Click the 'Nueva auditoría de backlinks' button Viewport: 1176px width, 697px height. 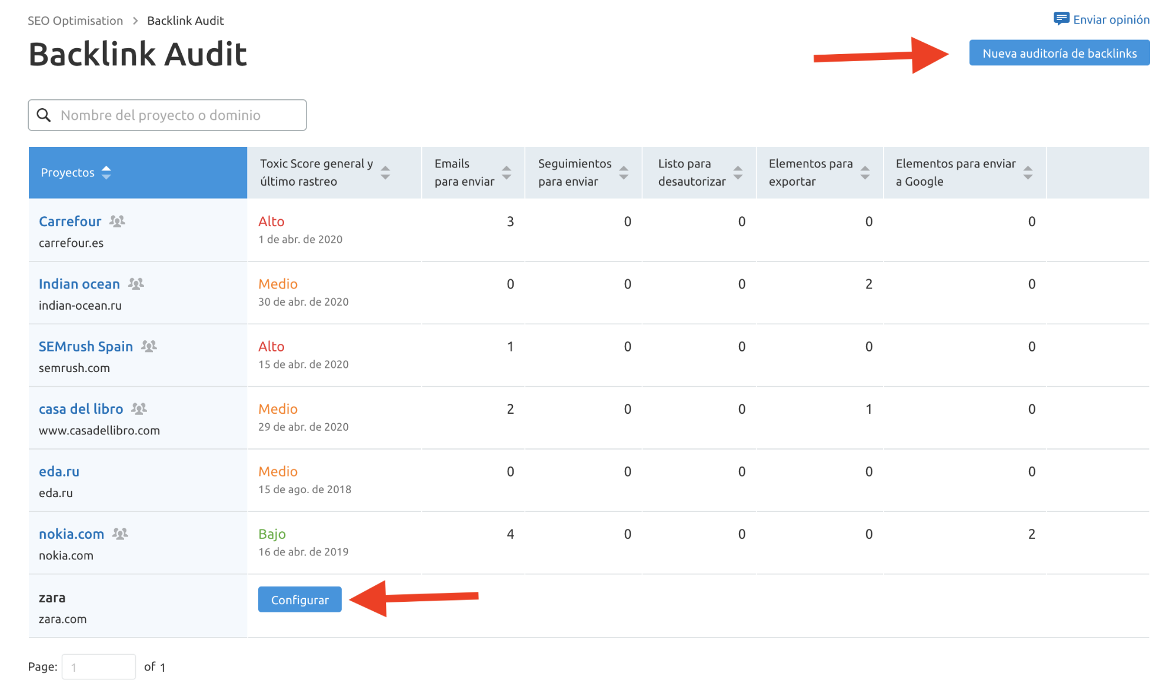tap(1060, 52)
